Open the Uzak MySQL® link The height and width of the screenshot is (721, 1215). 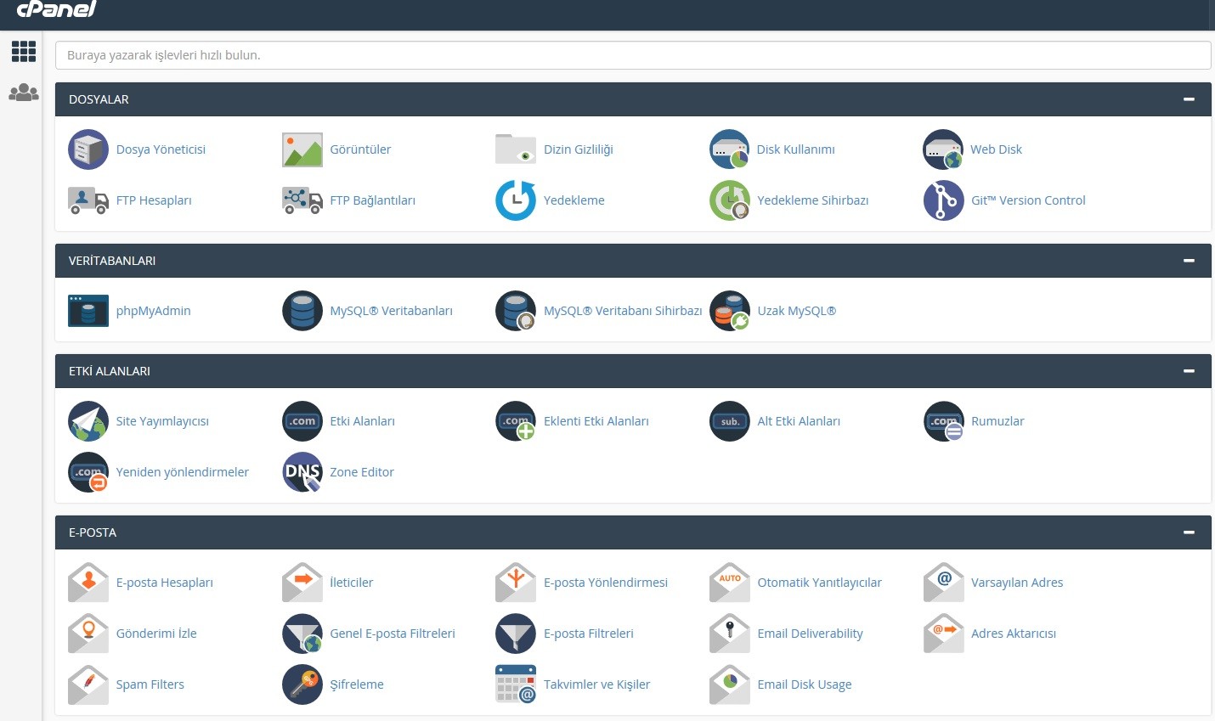797,311
